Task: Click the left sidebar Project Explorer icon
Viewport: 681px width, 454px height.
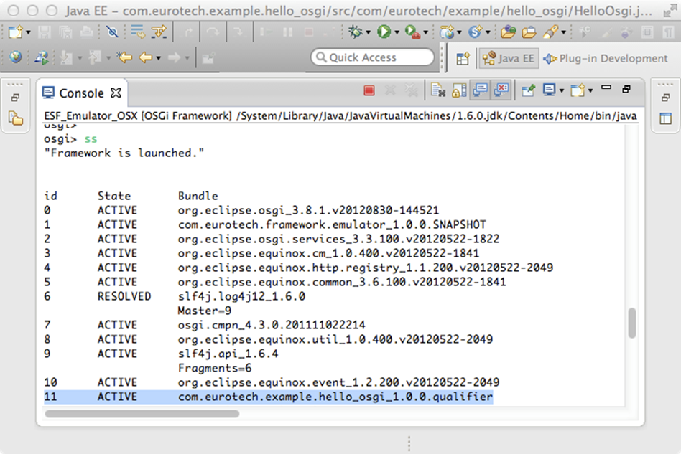Action: click(16, 118)
